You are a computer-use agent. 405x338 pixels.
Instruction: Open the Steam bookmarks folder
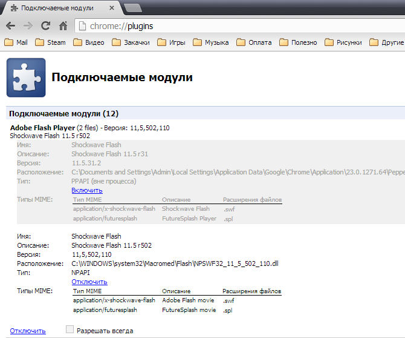(50, 42)
